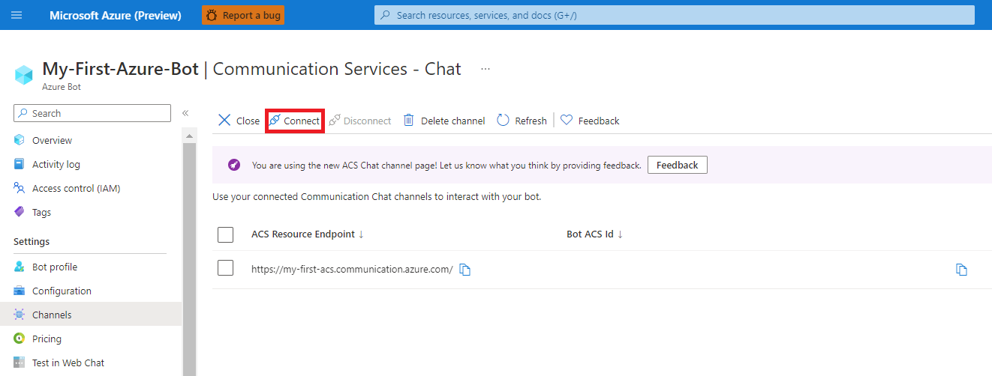Click the Feedback heart toolbar item
This screenshot has width=992, height=376.
tap(591, 121)
